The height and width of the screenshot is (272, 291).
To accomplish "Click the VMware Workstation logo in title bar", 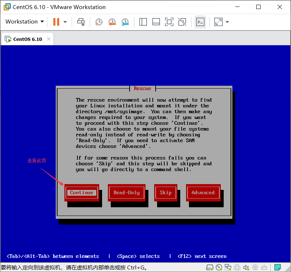I will pos(7,7).
